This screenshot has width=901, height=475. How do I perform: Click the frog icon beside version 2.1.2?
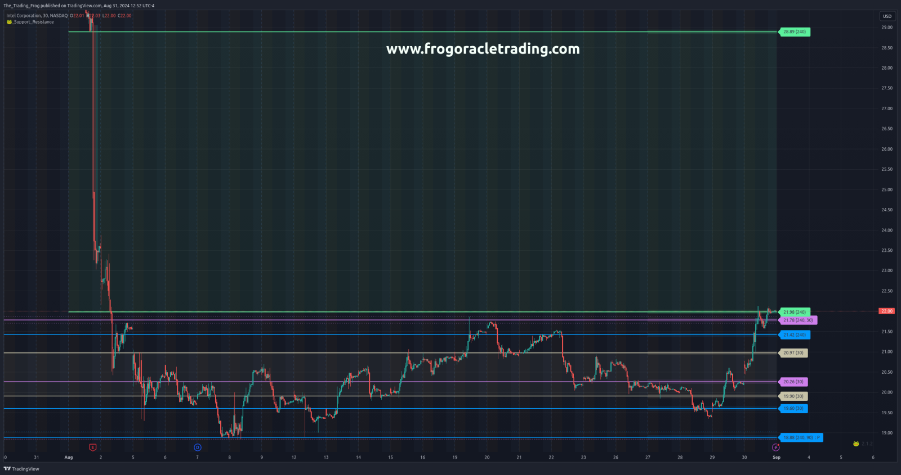tap(856, 444)
